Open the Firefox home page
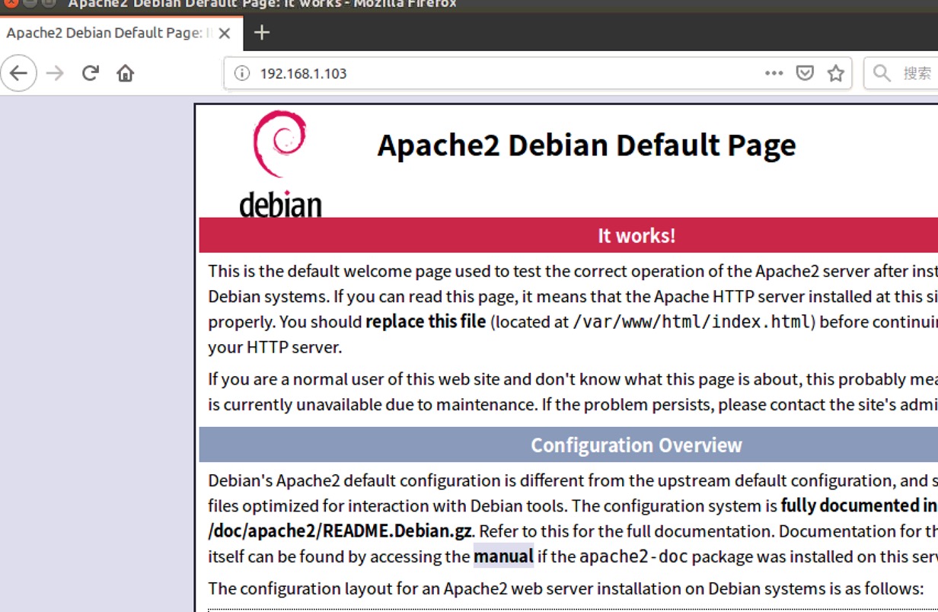The height and width of the screenshot is (612, 938). click(126, 73)
